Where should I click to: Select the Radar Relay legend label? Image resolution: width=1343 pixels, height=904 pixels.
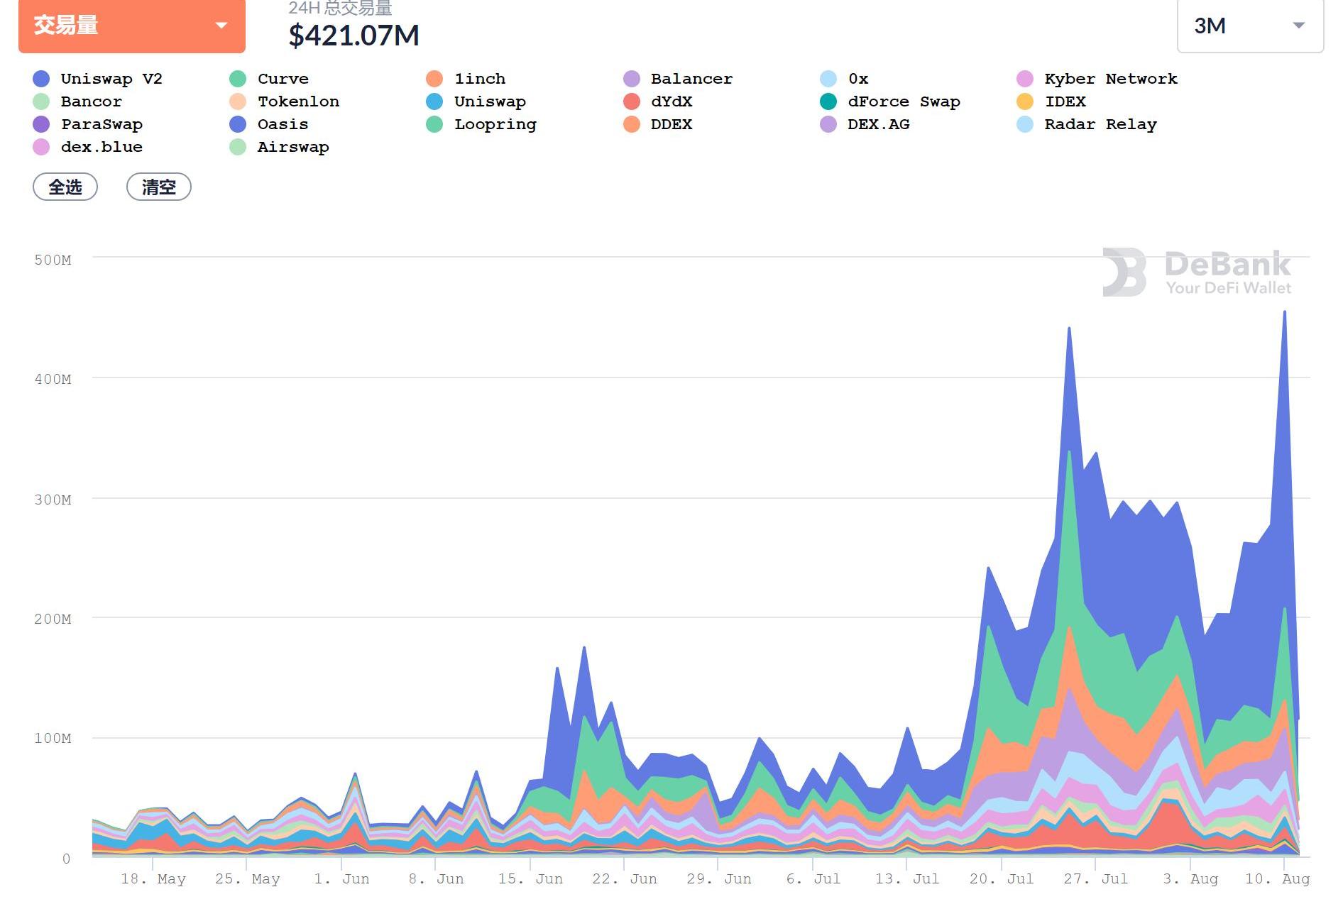(x=1100, y=124)
